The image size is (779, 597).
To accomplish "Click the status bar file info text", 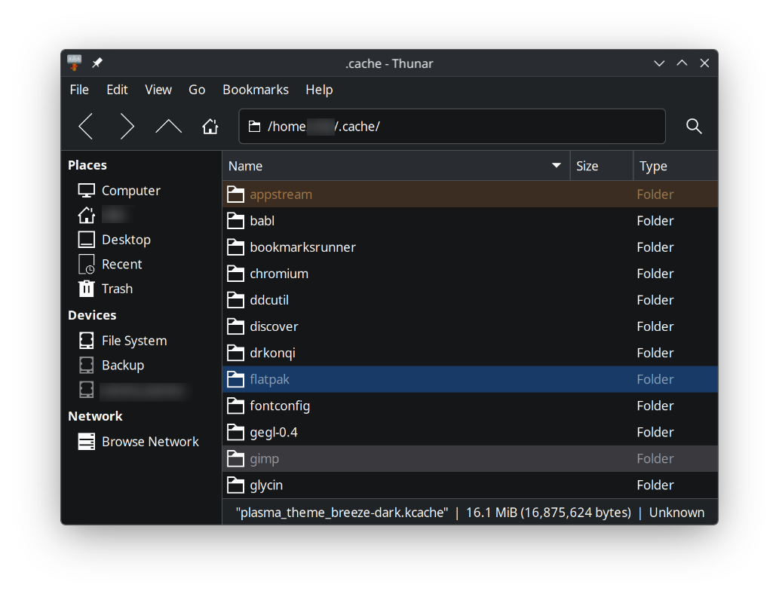I will tap(470, 513).
